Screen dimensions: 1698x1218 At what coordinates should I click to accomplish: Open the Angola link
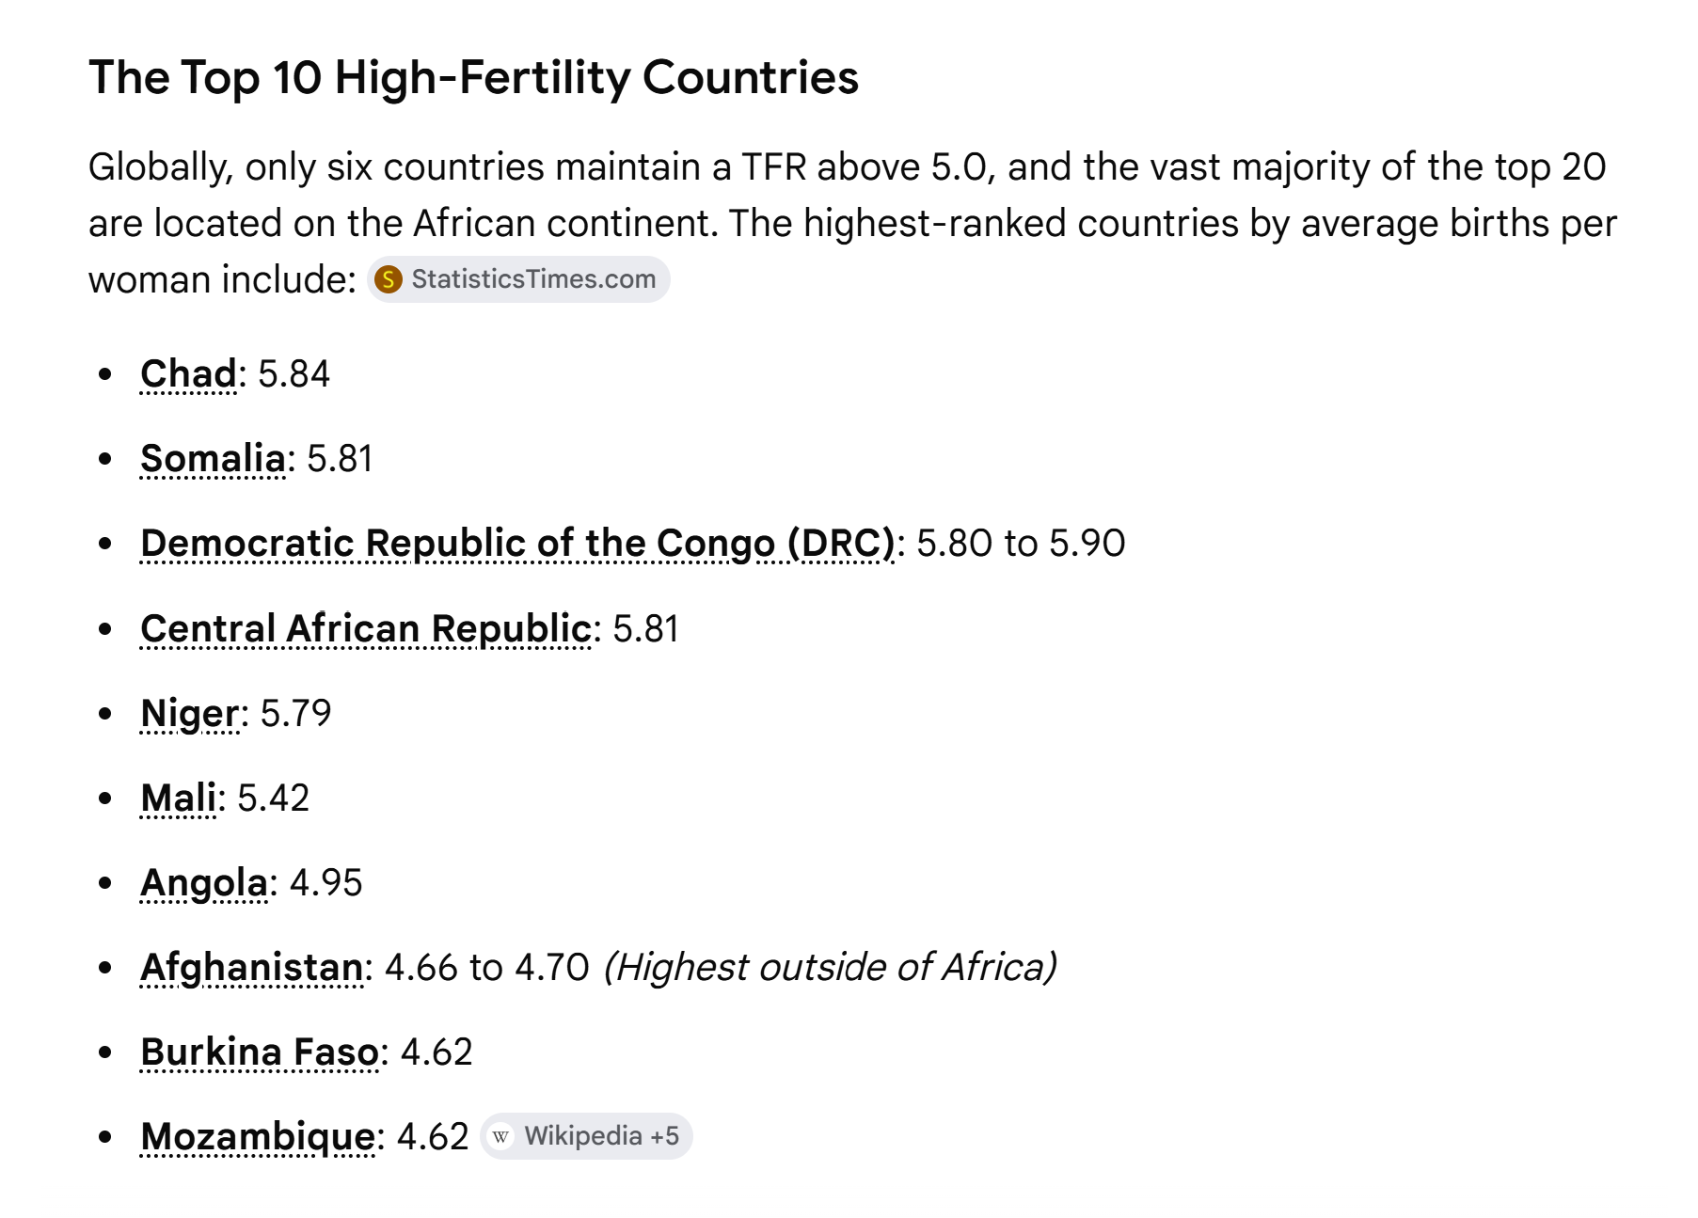point(204,883)
